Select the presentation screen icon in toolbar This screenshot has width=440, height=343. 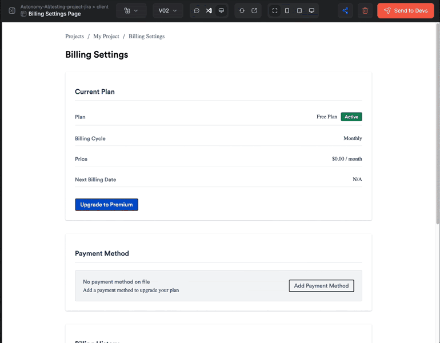[x=221, y=11]
